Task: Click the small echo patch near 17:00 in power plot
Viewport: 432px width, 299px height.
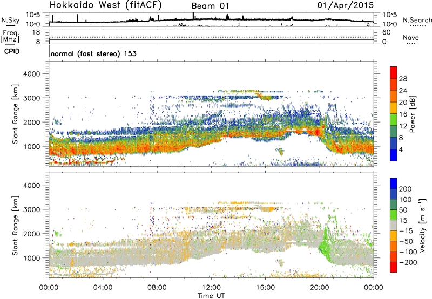Action: point(280,151)
